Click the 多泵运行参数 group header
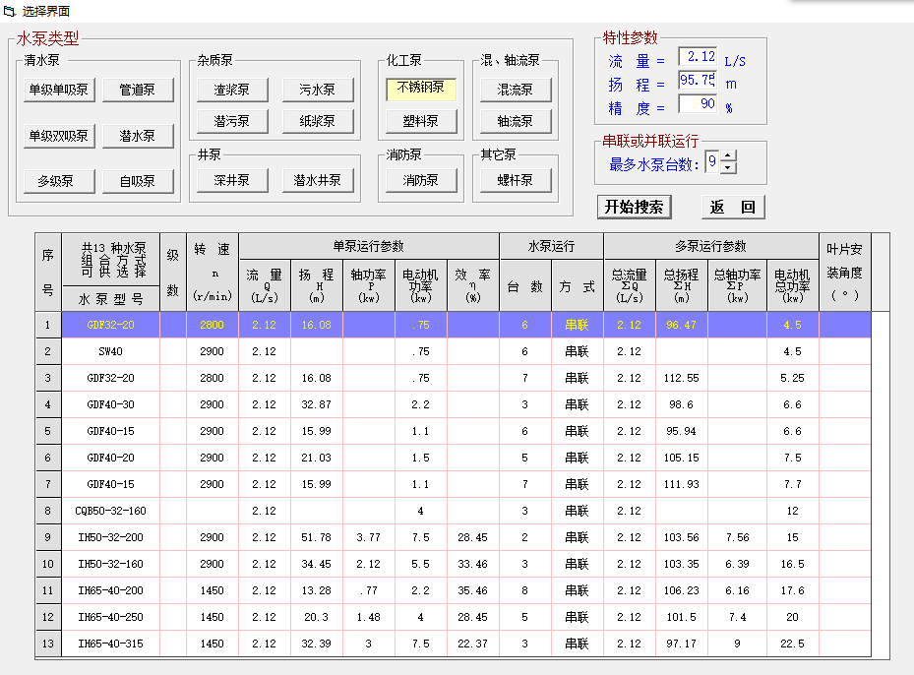The width and height of the screenshot is (914, 675). pyautogui.click(x=710, y=247)
